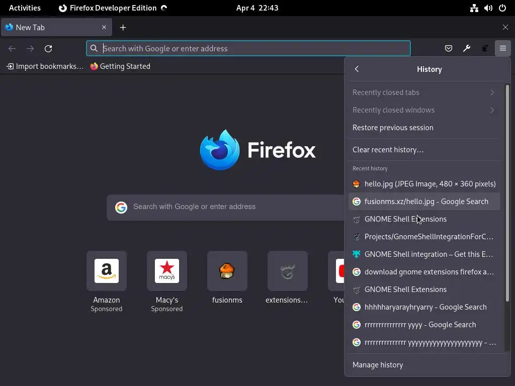Click the volume icon in top bar

click(488, 8)
